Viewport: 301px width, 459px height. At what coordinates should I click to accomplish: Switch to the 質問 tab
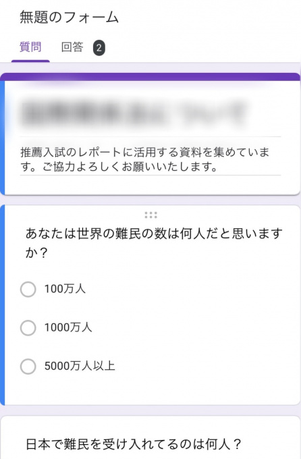[30, 47]
